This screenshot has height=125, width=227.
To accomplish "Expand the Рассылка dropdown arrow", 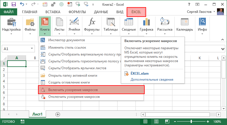I will [165, 34].
